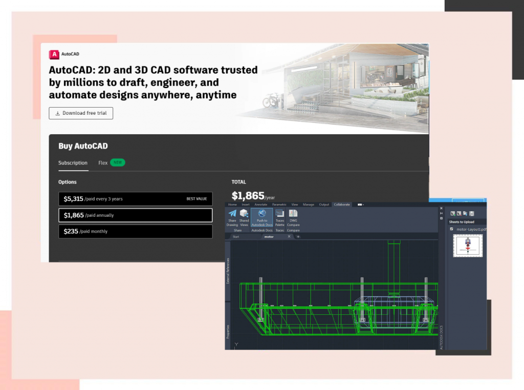
Task: Switch to the Flex pricing tab
Action: pos(103,163)
